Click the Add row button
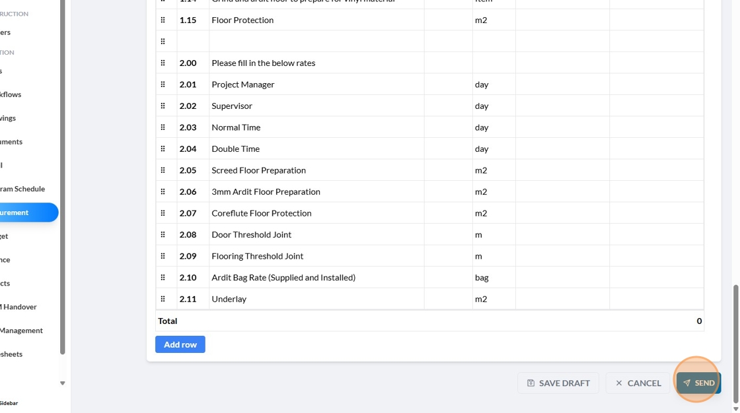Viewport: 740px width, 413px height. pyautogui.click(x=180, y=344)
